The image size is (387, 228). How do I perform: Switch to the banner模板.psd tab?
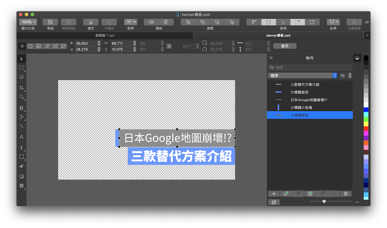tap(278, 35)
